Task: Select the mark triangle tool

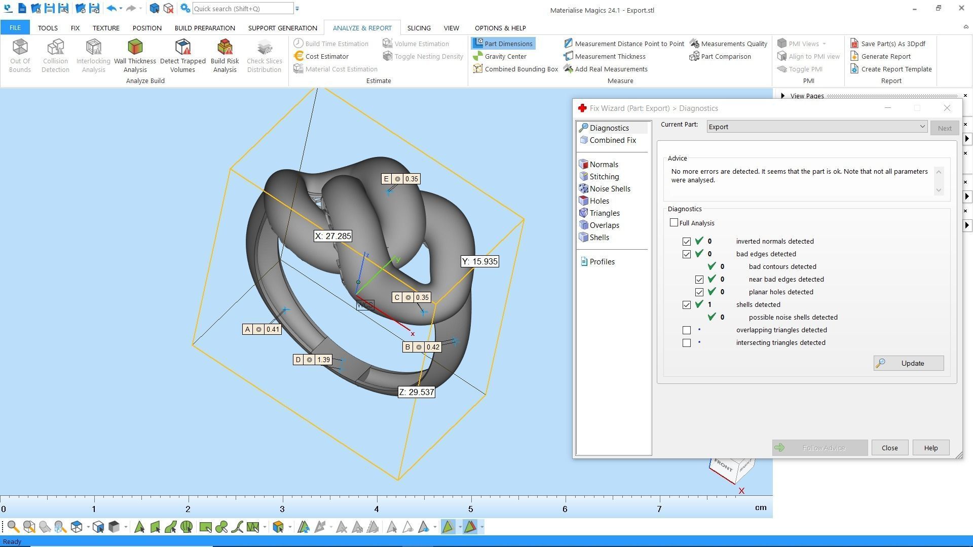Action: point(139,527)
